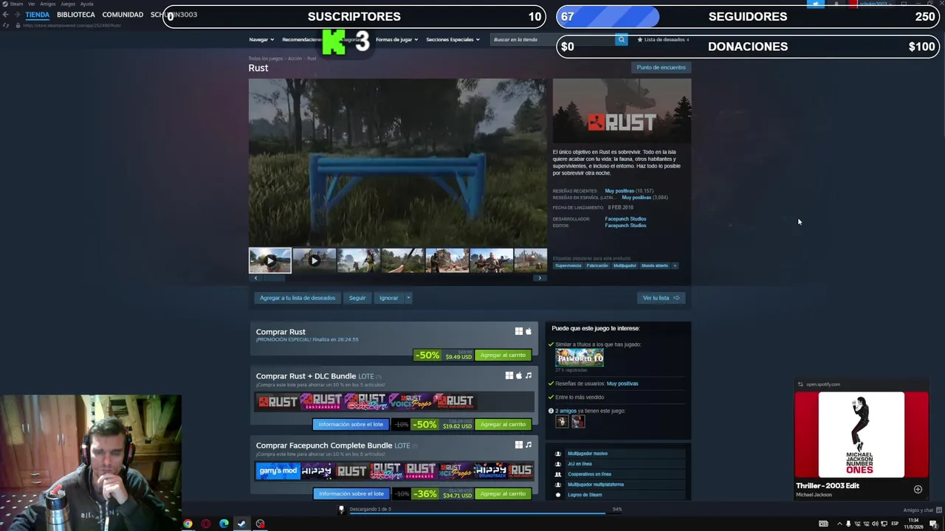
Task: Click Ver tu lista button
Action: point(661,298)
